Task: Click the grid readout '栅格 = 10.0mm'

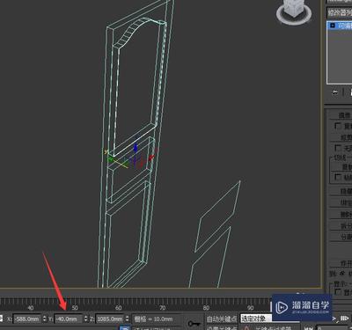Action: (153, 319)
